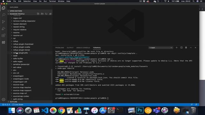
Task: Open the Search view in activity bar
Action: click(x=4, y=15)
